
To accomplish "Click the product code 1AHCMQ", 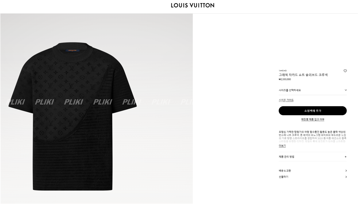I will click(282, 71).
